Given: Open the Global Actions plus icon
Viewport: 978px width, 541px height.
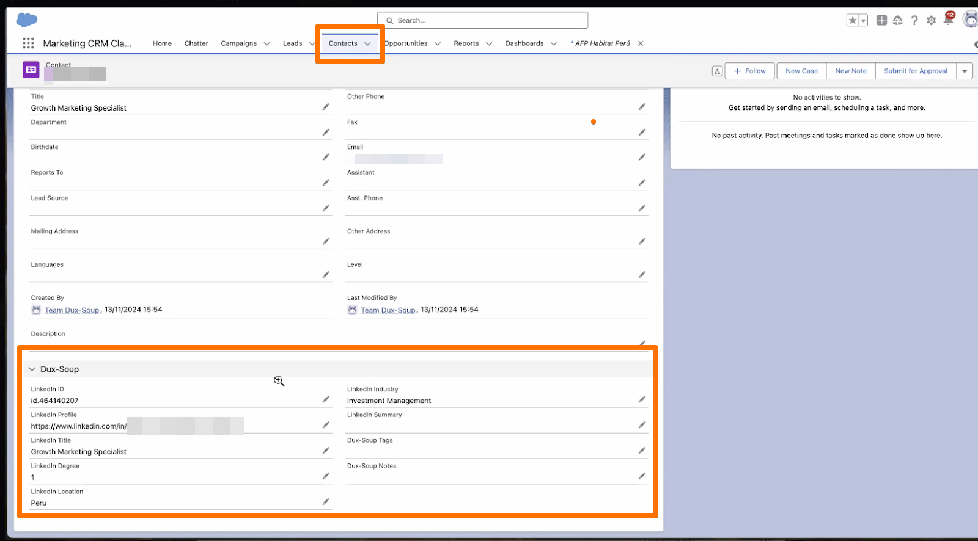Looking at the screenshot, I should point(881,21).
